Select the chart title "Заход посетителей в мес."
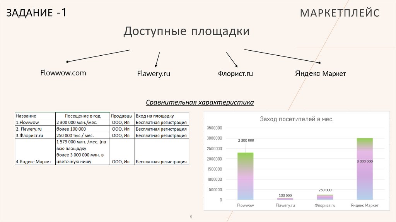Image resolution: width=396 pixels, height=222 pixels. click(x=297, y=119)
